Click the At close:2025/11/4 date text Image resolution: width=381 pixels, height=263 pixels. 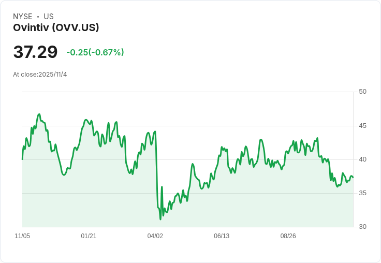click(x=40, y=75)
